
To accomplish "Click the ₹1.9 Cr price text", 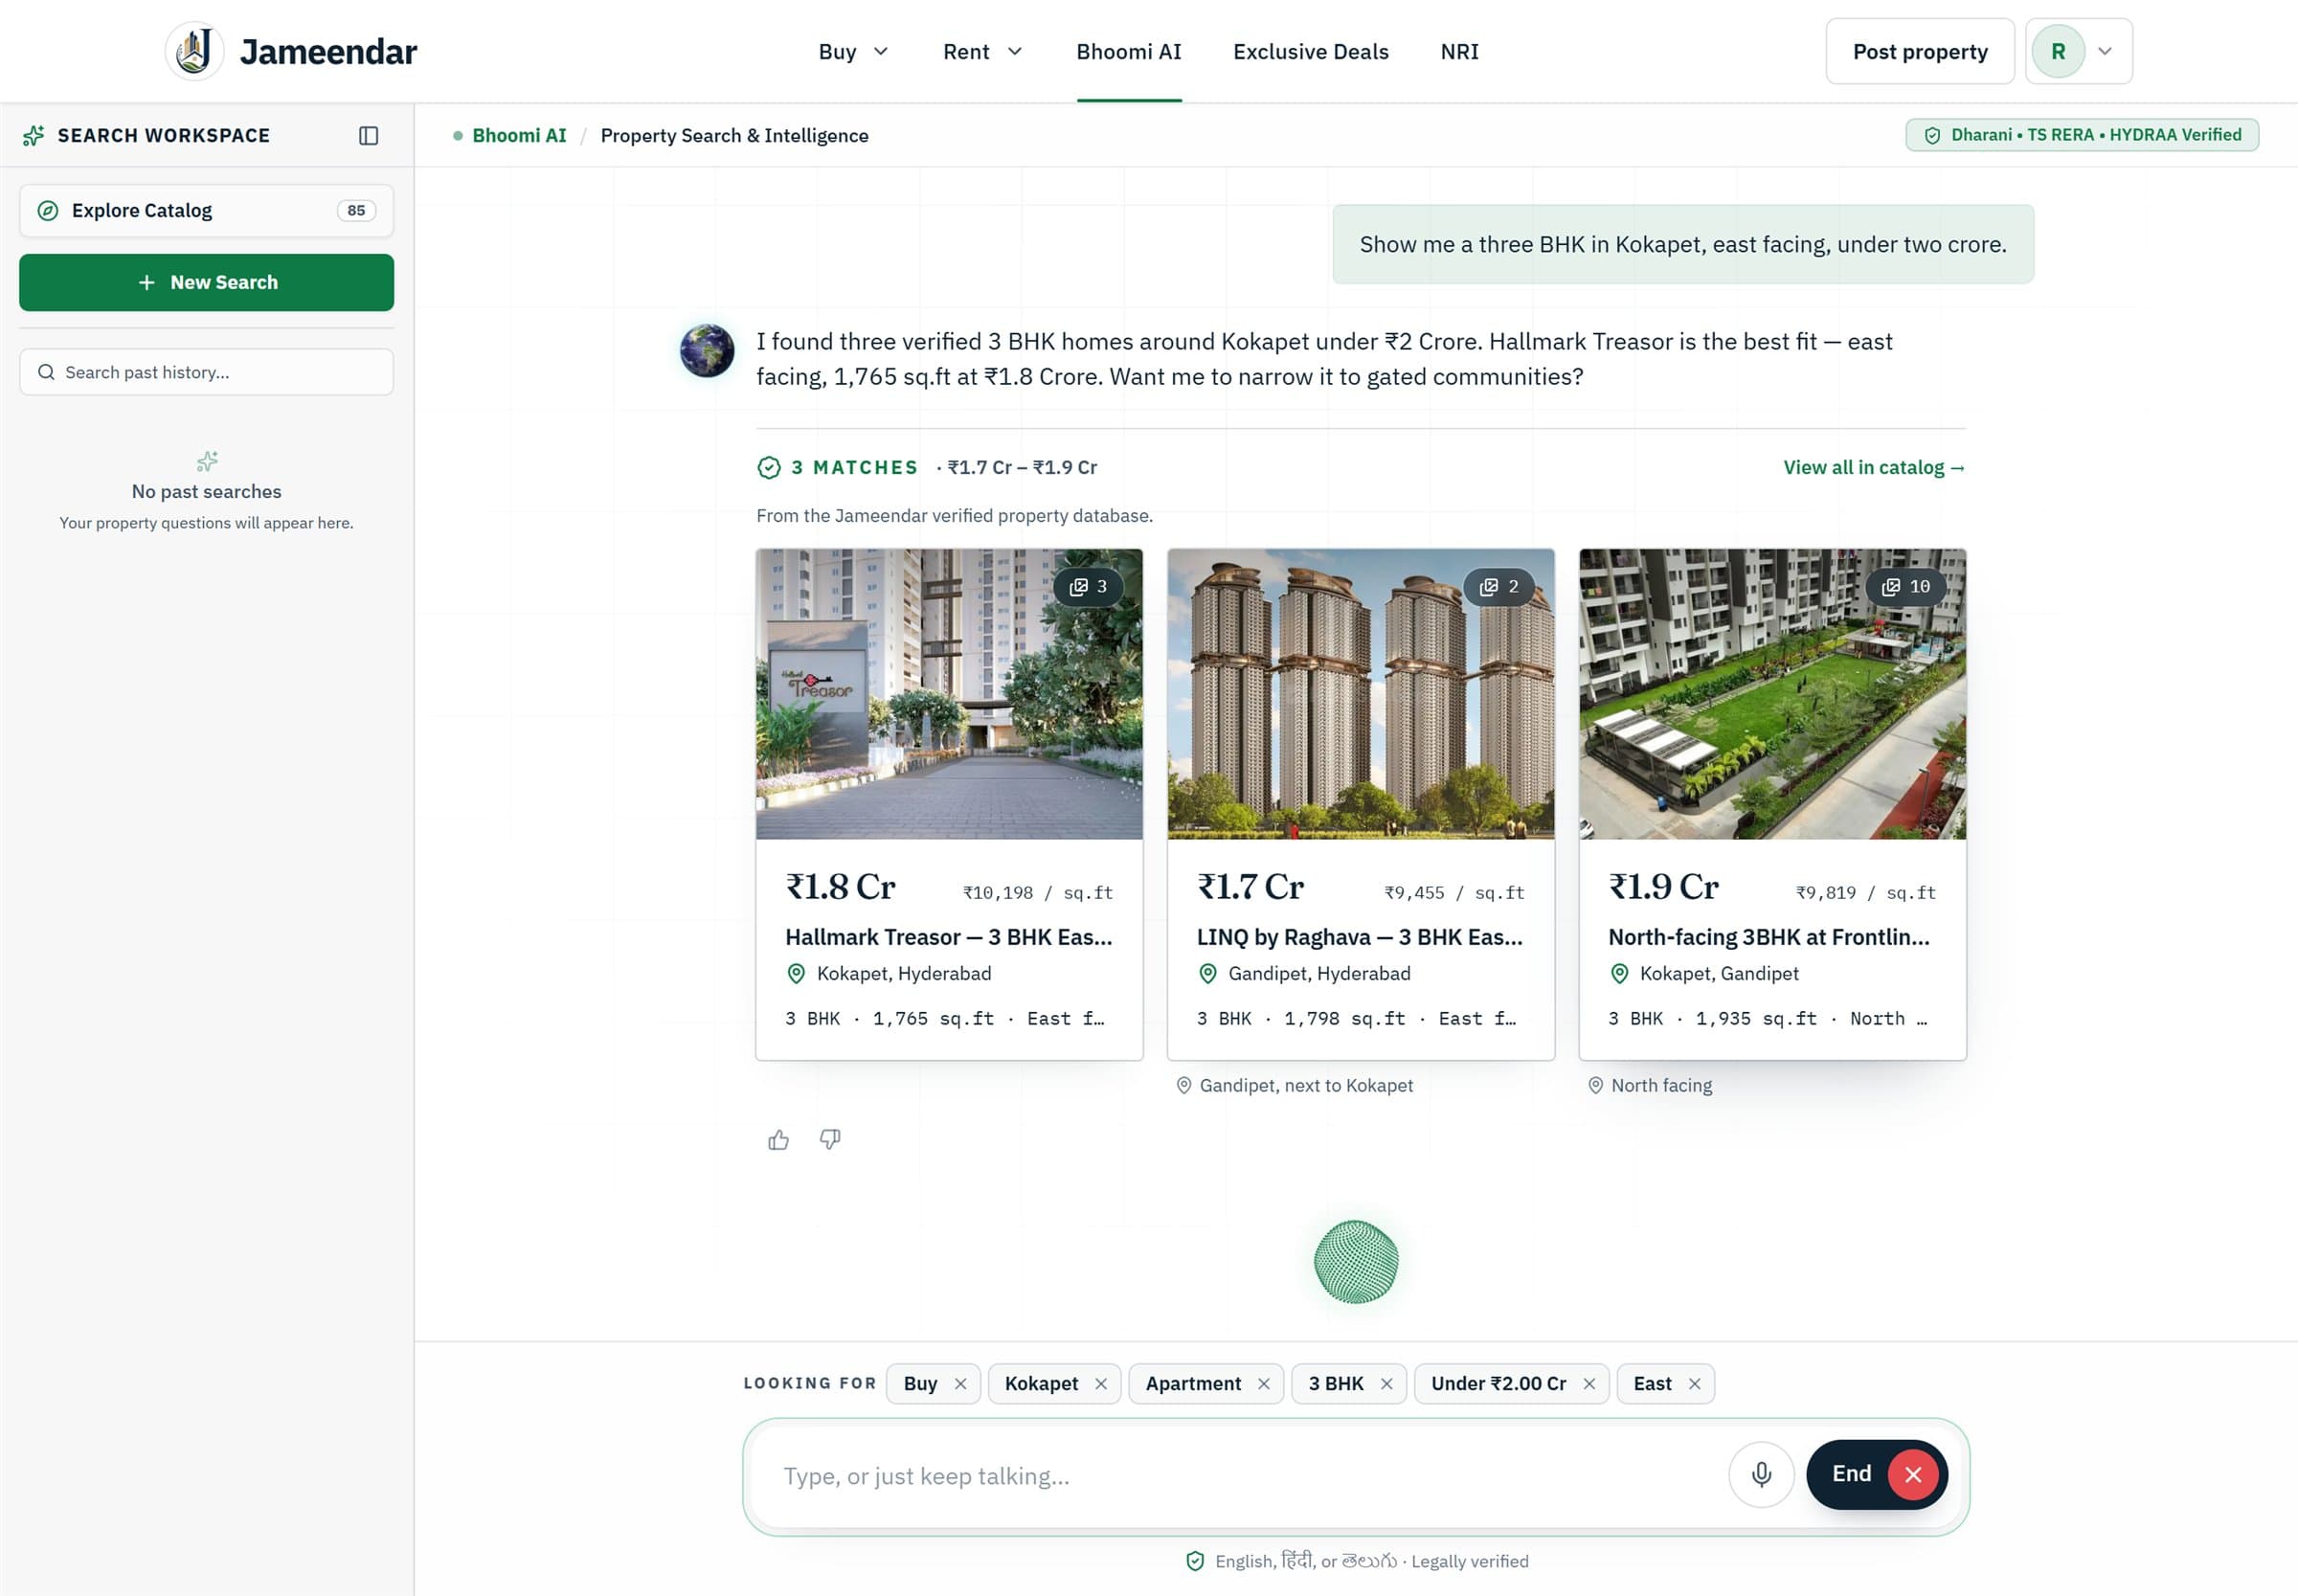I will tap(1663, 886).
